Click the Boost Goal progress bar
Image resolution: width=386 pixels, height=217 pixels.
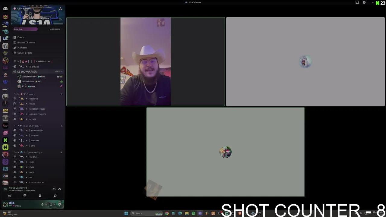pos(25,29)
